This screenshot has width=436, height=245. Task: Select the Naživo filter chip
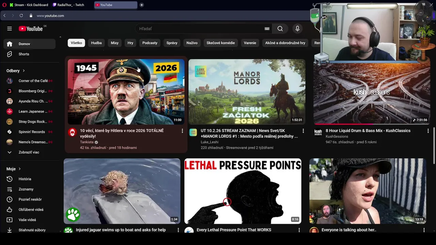pos(192,43)
